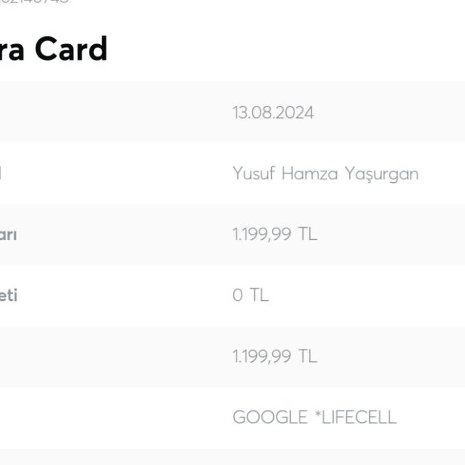Click the "ra" fragment of the heading

(x=12, y=50)
